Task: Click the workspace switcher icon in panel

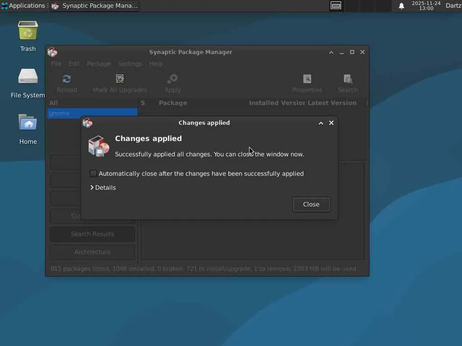Action: click(x=336, y=5)
